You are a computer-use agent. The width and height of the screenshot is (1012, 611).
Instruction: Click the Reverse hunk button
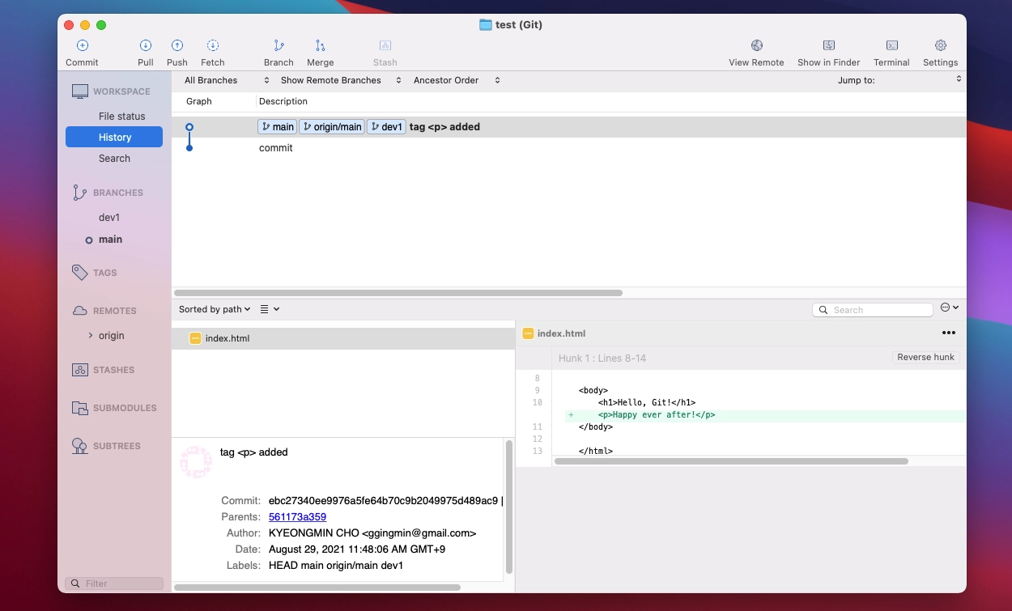[925, 358]
